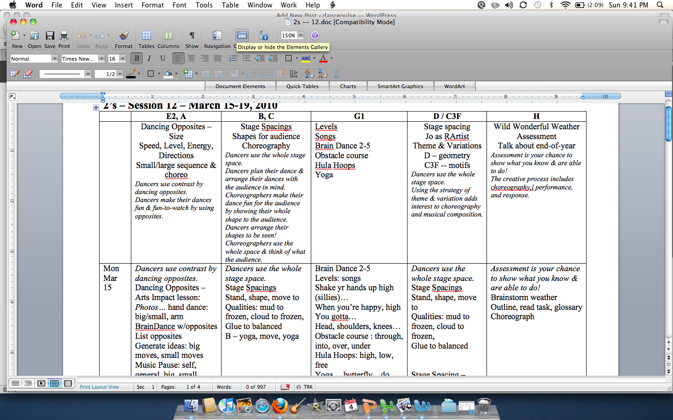Viewport: 673px width, 420px height.
Task: Apply bulleted list formatting
Action: click(x=246, y=58)
